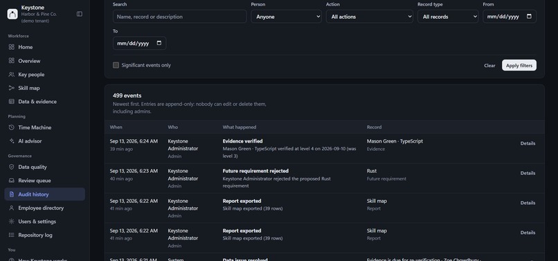Open the AI advisor page
The height and width of the screenshot is (261, 558).
click(44, 141)
